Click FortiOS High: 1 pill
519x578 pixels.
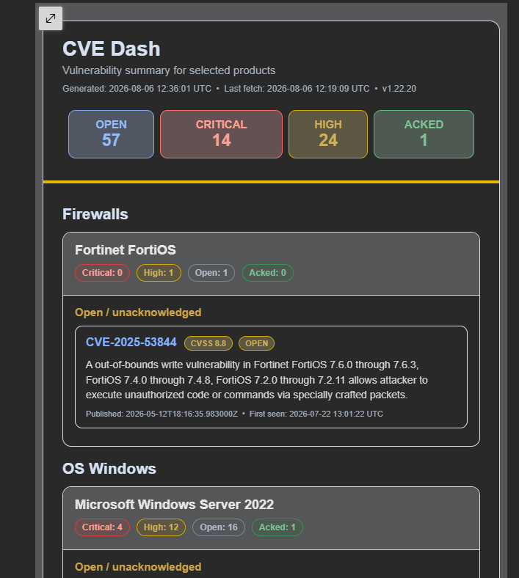click(159, 273)
